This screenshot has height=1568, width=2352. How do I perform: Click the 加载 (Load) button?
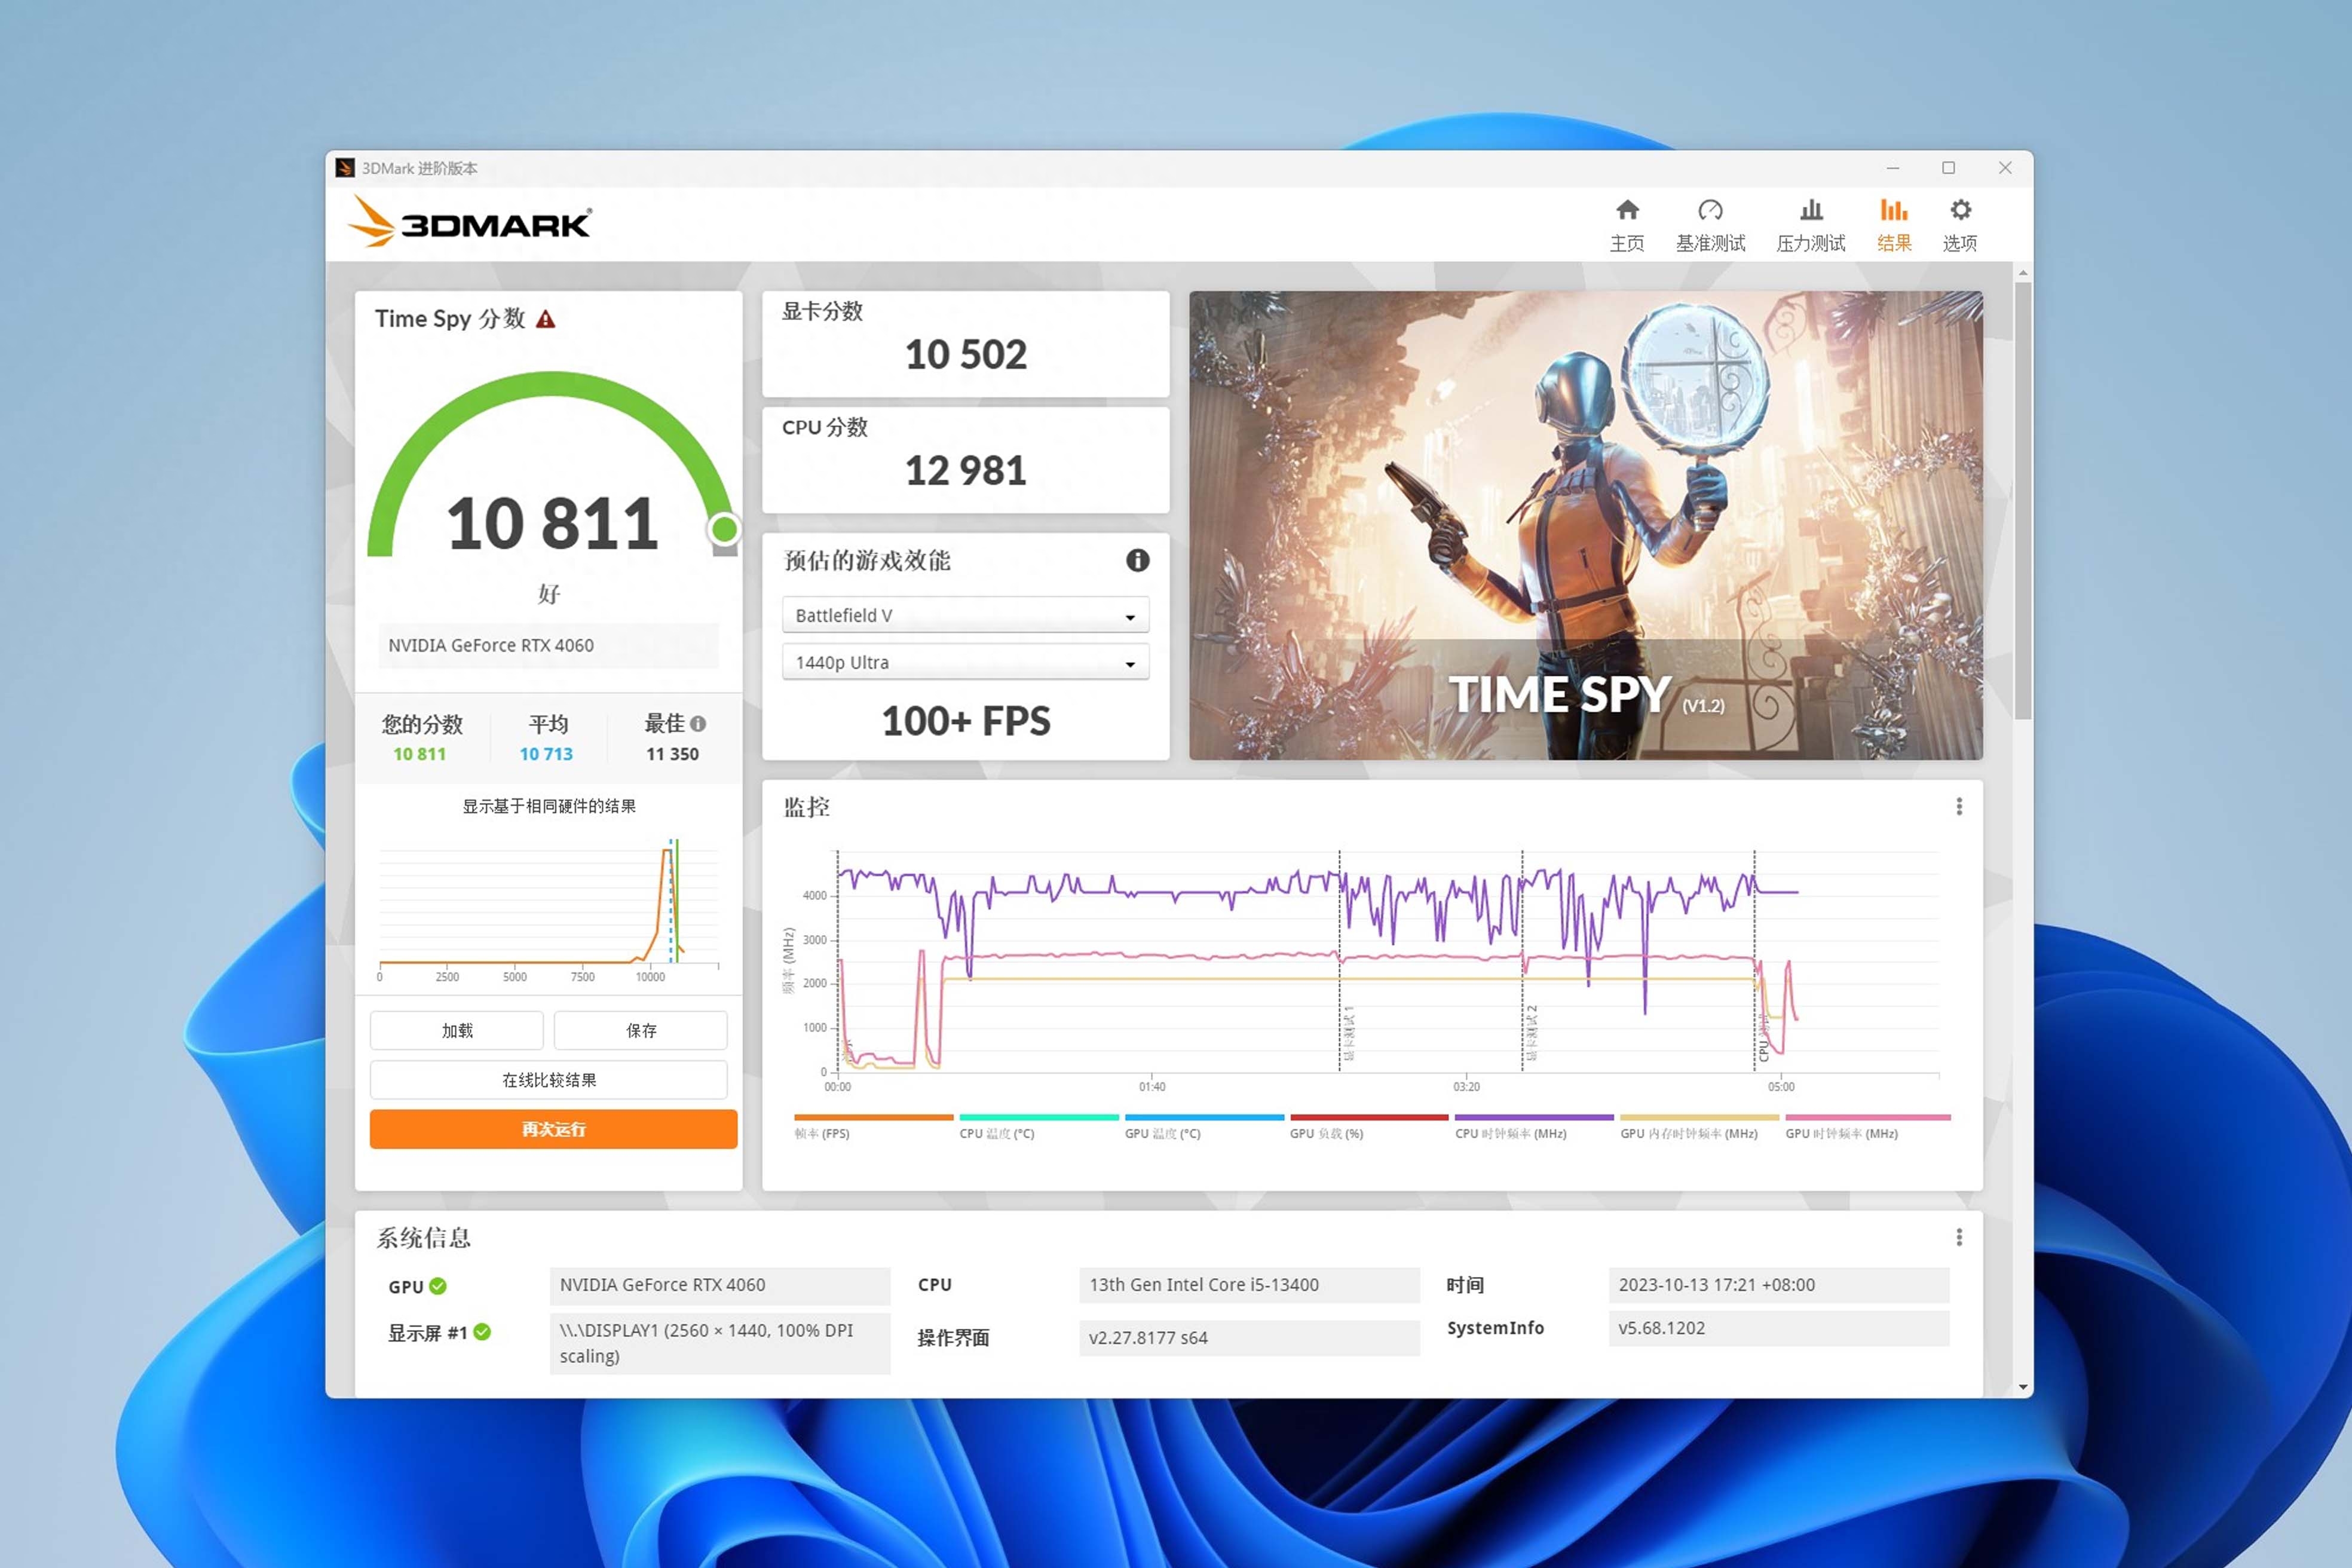[457, 1030]
